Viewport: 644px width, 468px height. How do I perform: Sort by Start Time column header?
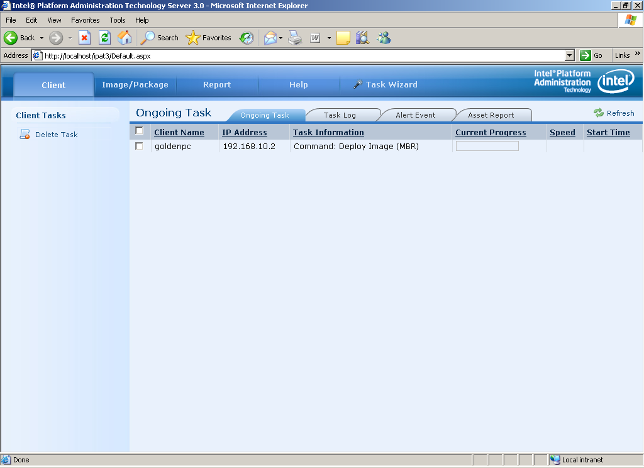tap(608, 132)
